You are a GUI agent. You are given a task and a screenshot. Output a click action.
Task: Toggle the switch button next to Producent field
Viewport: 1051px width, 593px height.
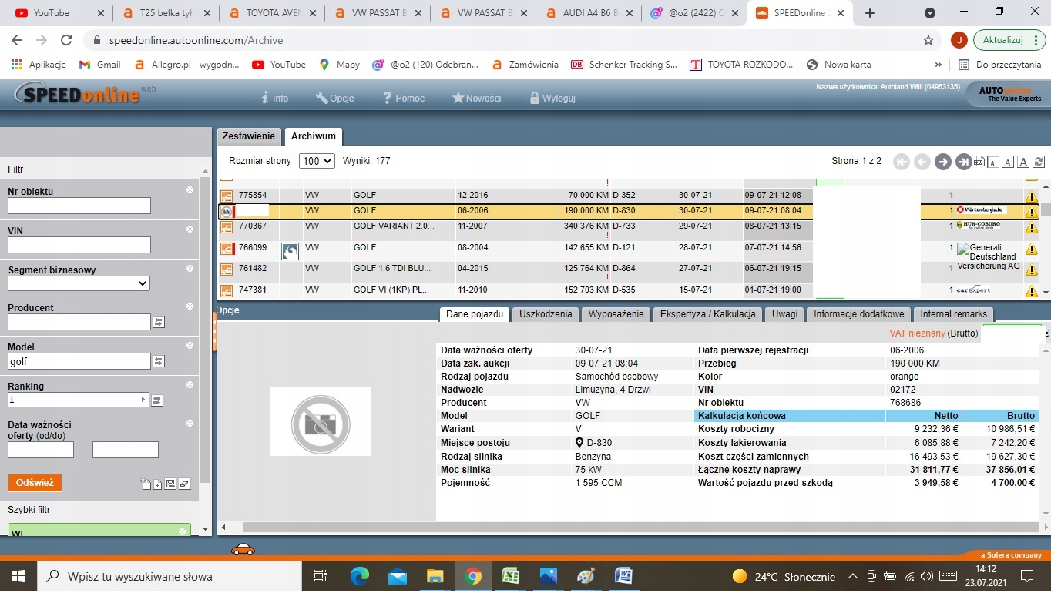pyautogui.click(x=158, y=322)
